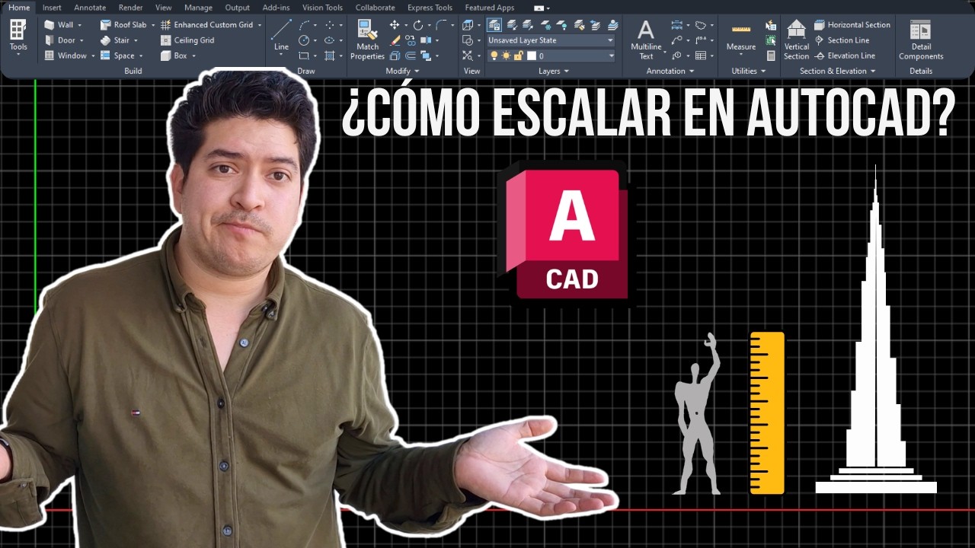Click the Horizontal Section tool
Viewport: 975px width, 548px height.
click(852, 25)
